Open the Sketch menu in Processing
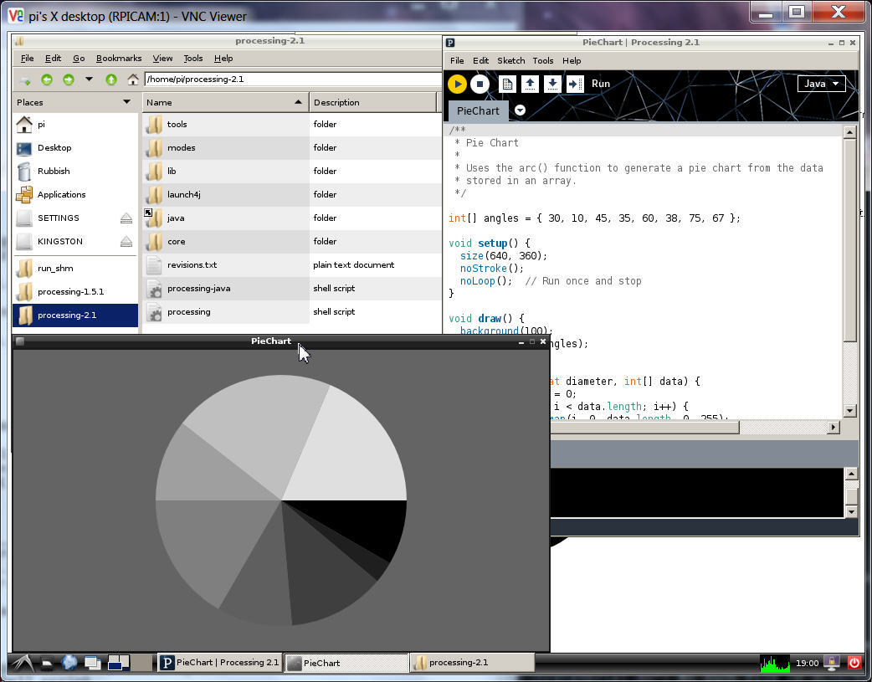This screenshot has width=872, height=682. (x=510, y=60)
